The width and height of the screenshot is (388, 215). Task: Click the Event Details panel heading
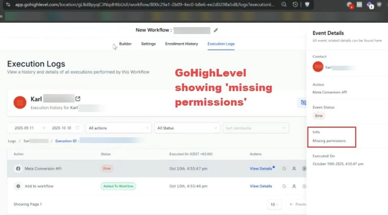pos(328,33)
